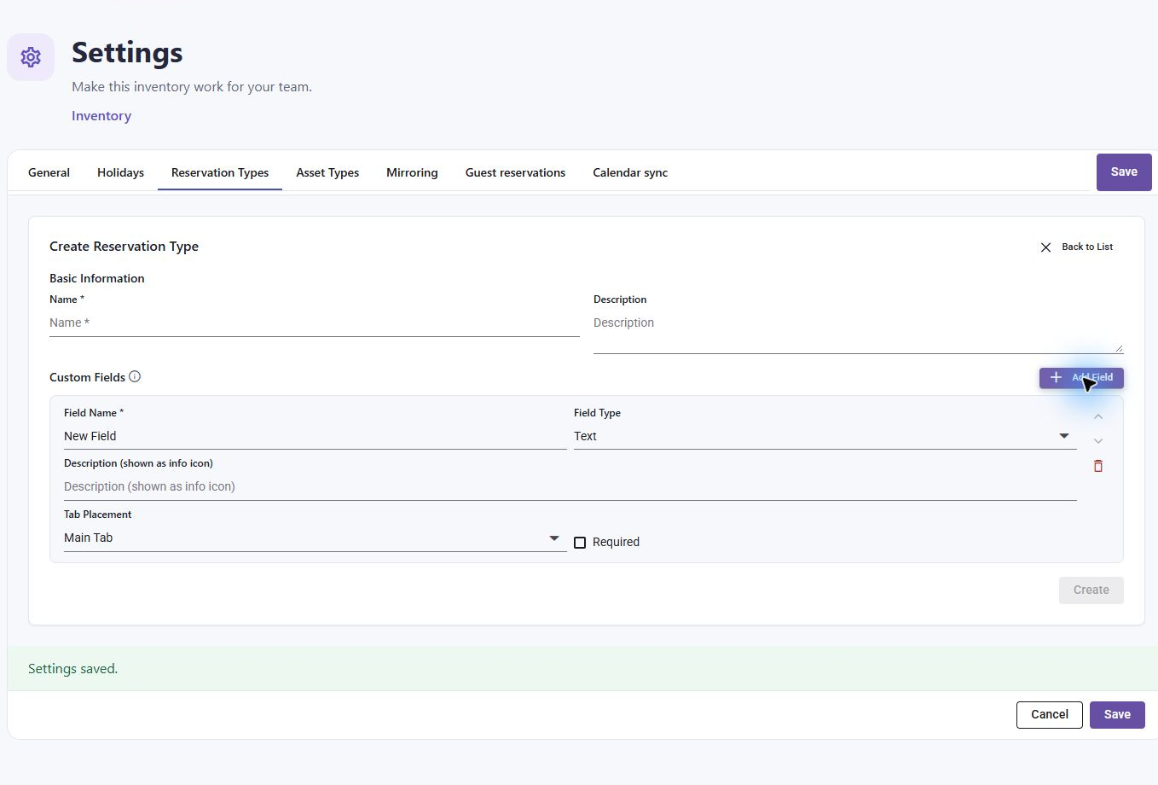
Task: Open the Inventory link
Action: tap(101, 116)
